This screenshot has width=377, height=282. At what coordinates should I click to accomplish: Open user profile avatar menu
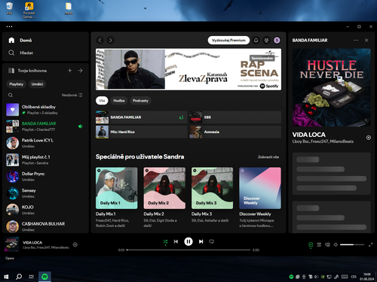[x=277, y=41]
